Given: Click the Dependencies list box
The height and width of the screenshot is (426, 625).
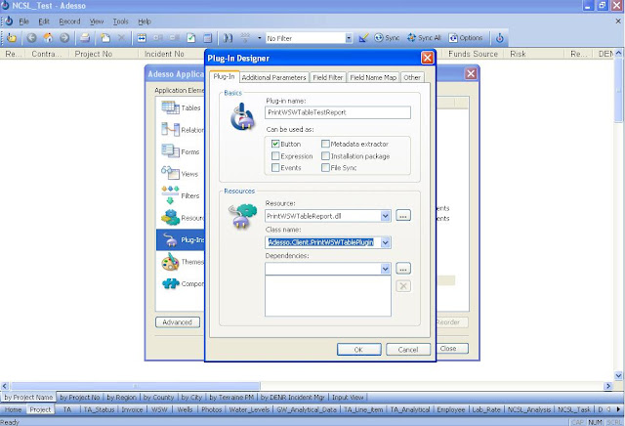Looking at the screenshot, I should (x=328, y=296).
